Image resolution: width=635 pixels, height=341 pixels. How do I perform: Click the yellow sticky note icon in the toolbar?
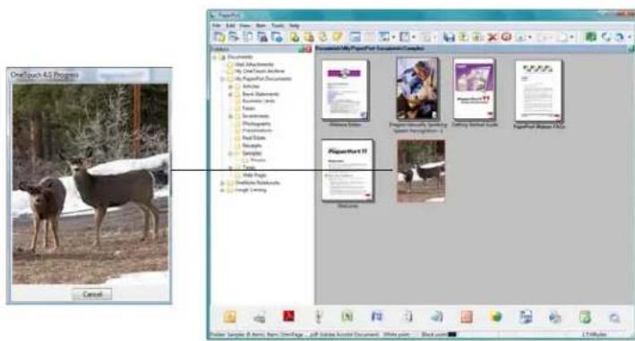click(338, 38)
